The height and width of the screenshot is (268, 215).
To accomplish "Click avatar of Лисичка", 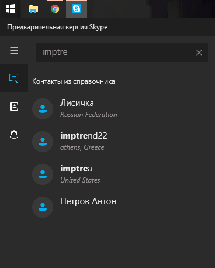I will pyautogui.click(x=43, y=109).
